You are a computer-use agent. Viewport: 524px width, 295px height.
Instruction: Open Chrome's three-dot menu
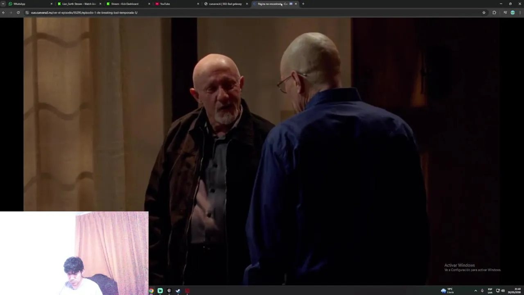(520, 13)
